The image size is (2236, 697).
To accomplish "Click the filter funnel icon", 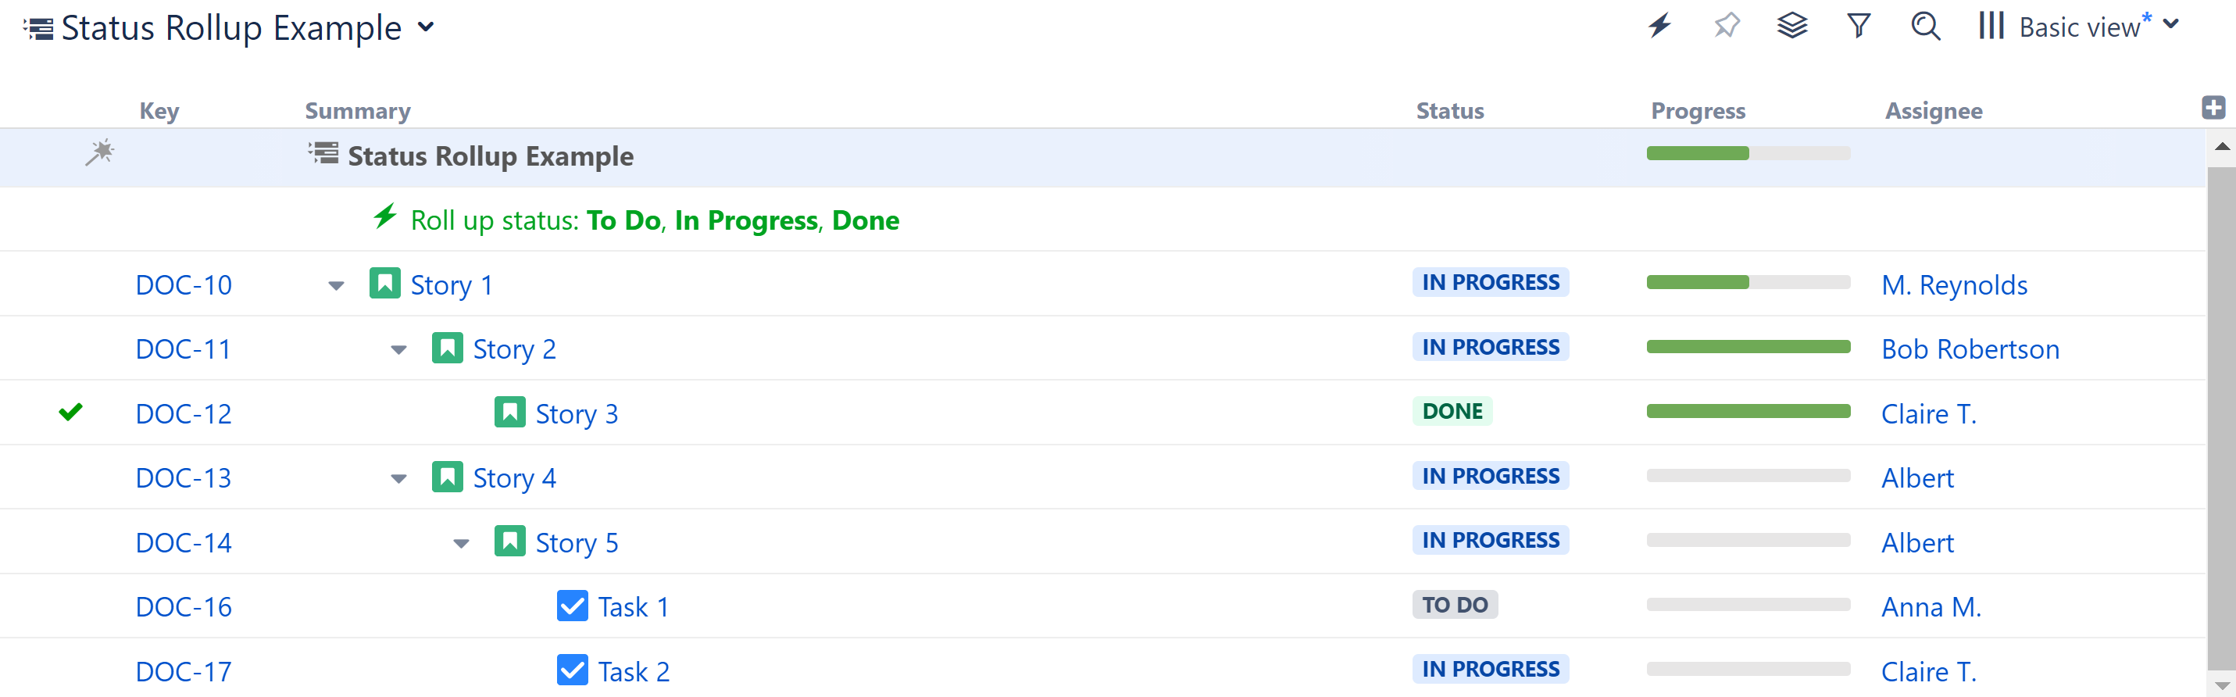I will tap(1859, 26).
